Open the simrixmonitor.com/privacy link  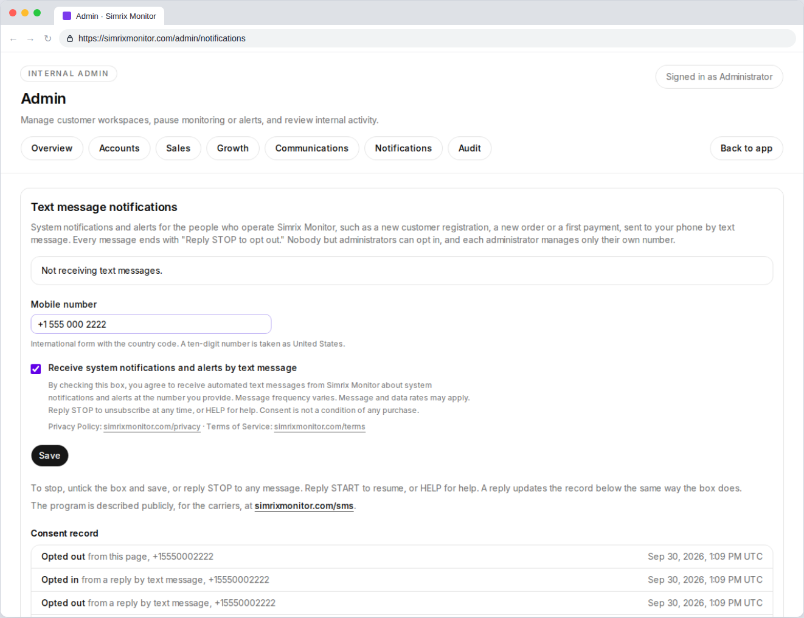[x=152, y=427]
